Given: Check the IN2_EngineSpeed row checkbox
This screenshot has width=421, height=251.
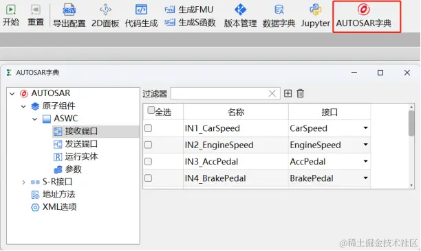Looking at the screenshot, I should [x=148, y=145].
